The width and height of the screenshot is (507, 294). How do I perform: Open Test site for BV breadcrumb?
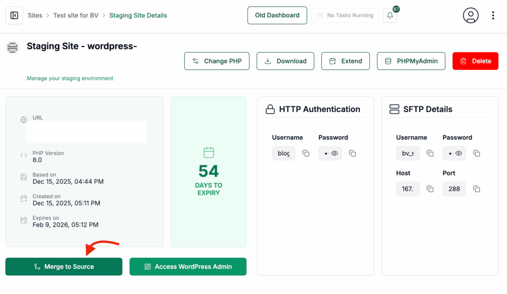pos(76,15)
